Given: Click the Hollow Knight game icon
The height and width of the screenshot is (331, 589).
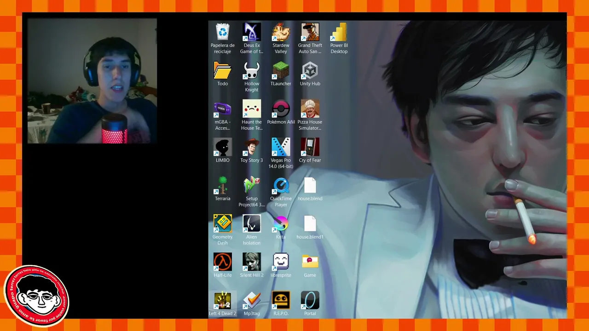Looking at the screenshot, I should pos(252,70).
